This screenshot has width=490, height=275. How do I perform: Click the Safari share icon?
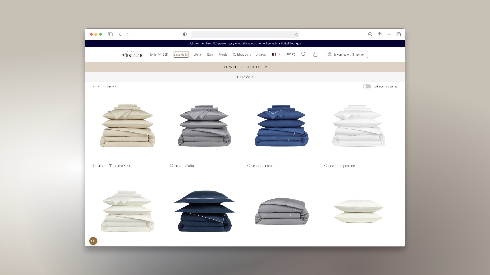coord(379,34)
